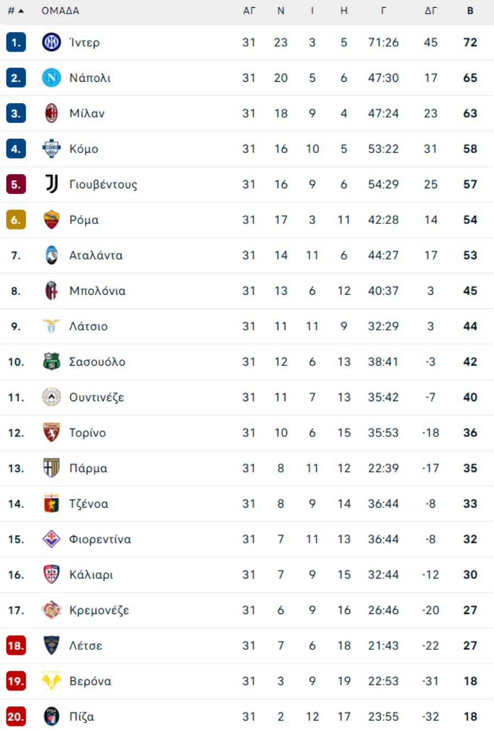Click the Milan club crest

tap(52, 113)
